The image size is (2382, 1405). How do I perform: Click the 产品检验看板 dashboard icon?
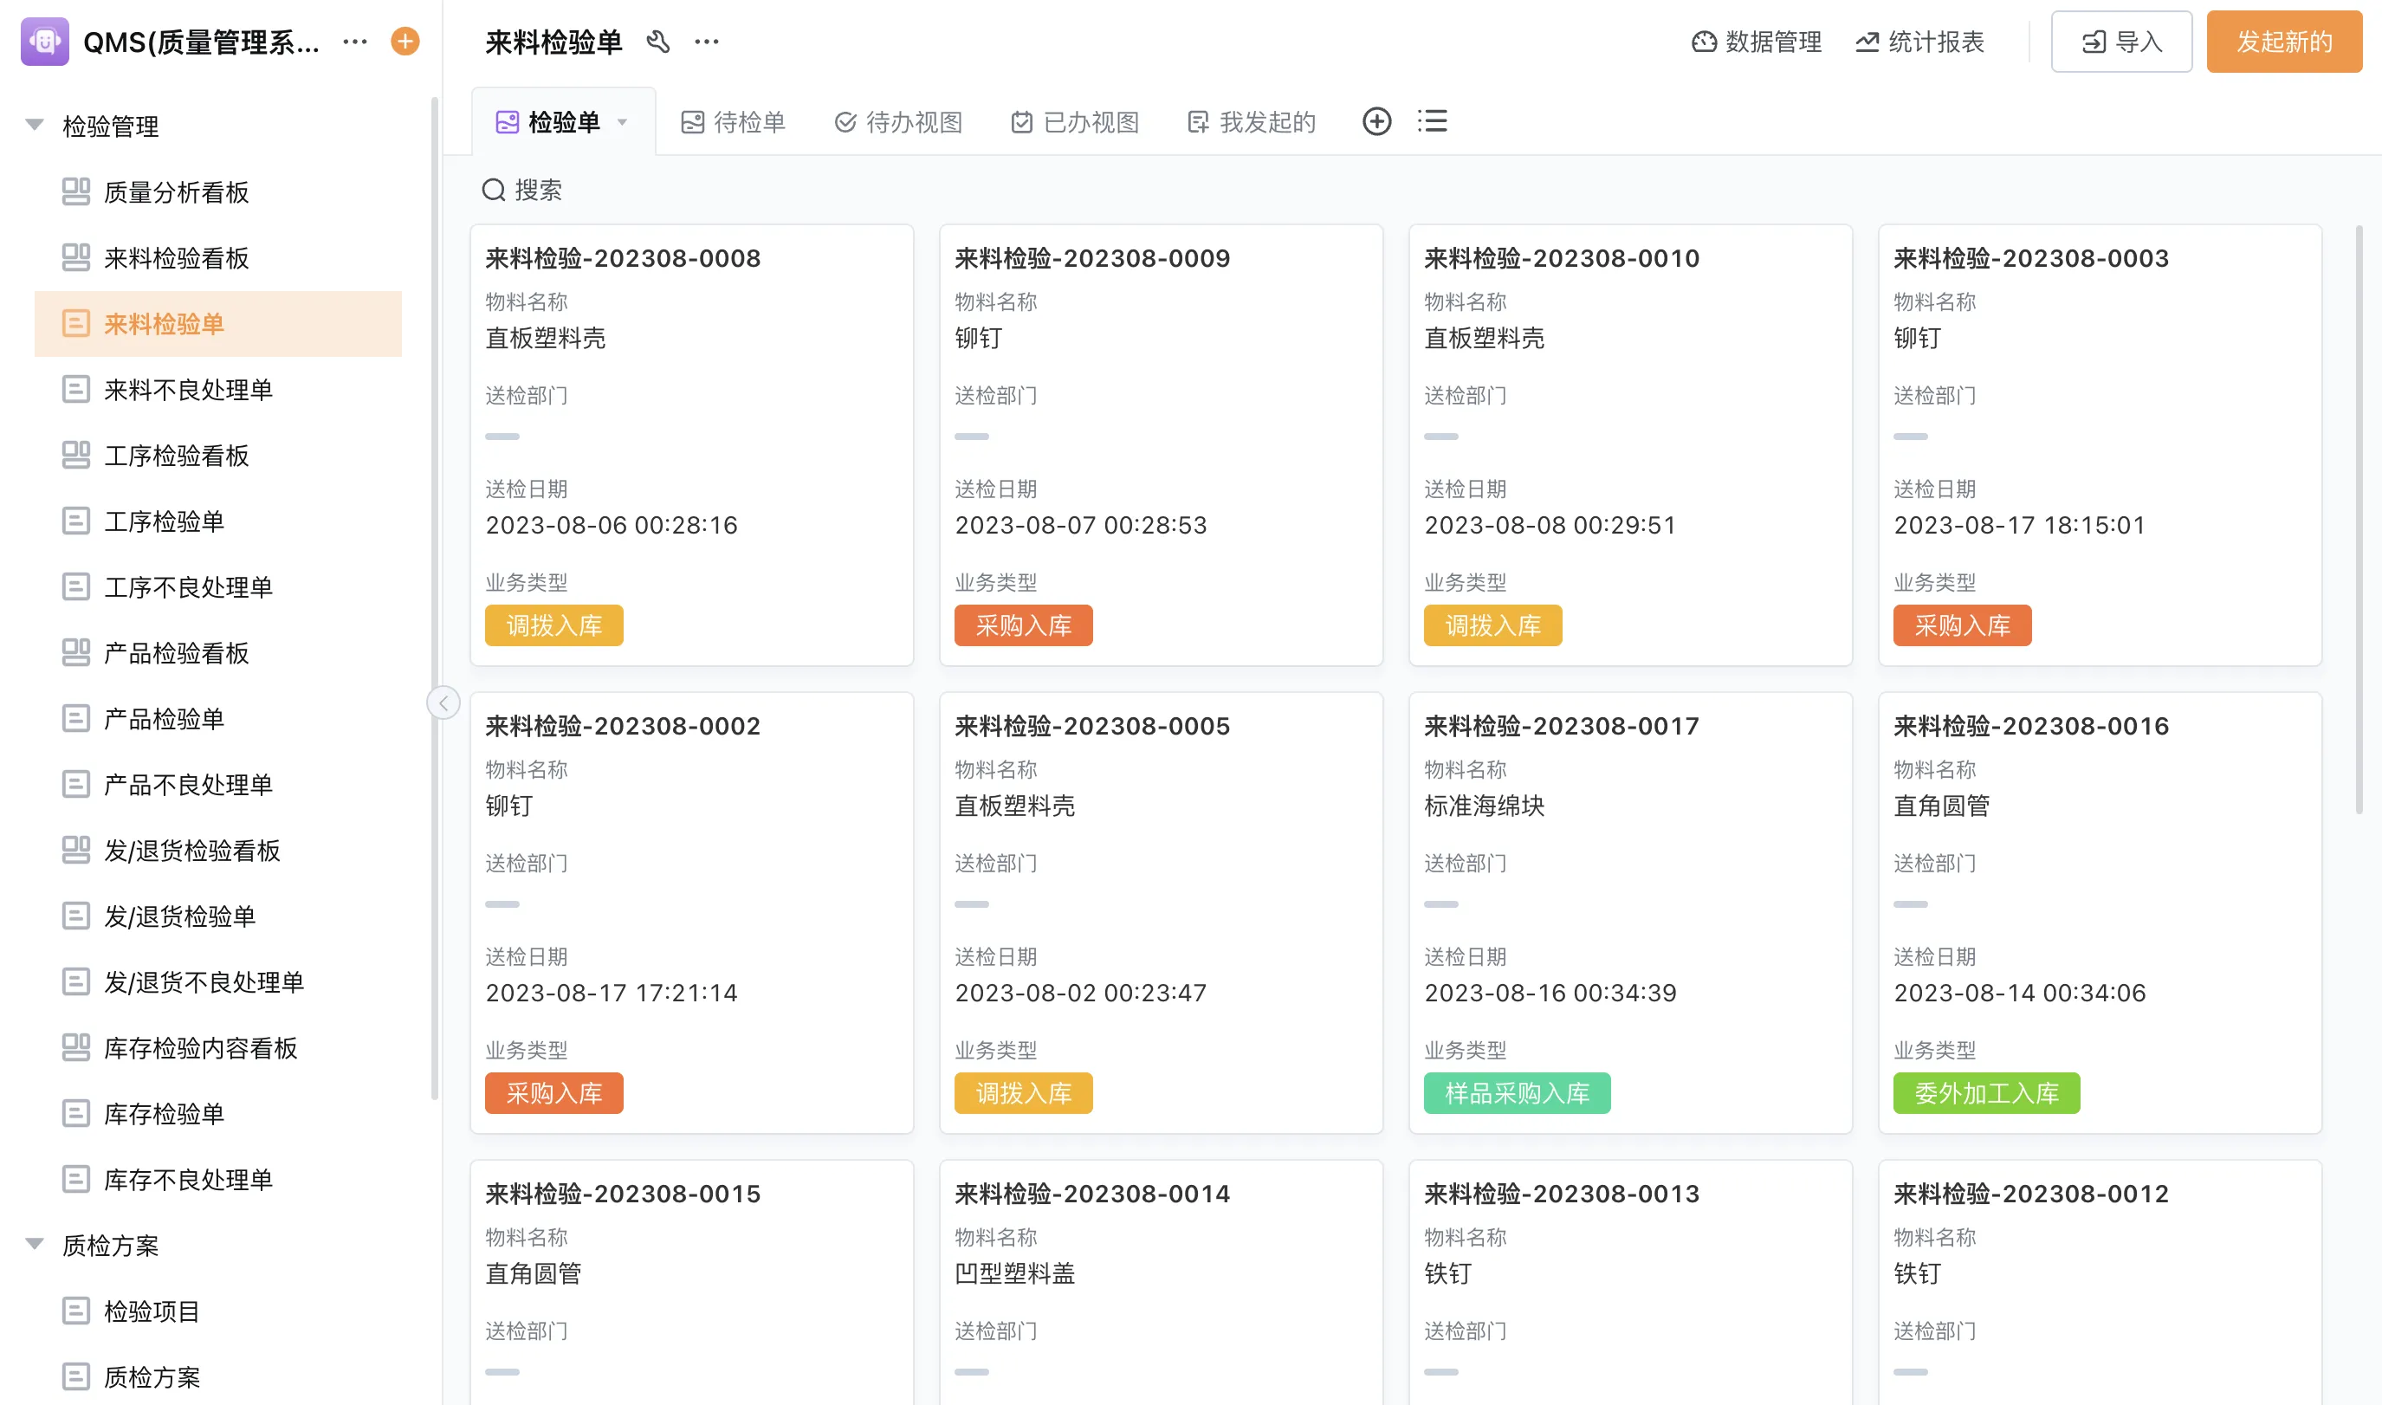pyautogui.click(x=75, y=652)
